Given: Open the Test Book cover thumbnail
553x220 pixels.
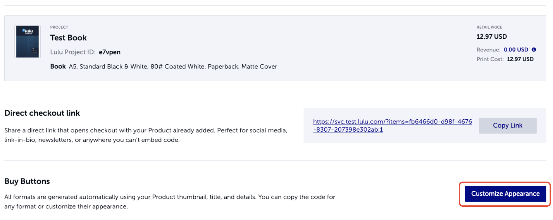Looking at the screenshot, I should click(28, 42).
